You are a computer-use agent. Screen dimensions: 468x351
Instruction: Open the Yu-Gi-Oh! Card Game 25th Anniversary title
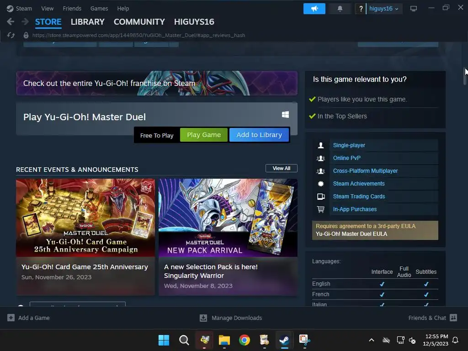click(85, 267)
